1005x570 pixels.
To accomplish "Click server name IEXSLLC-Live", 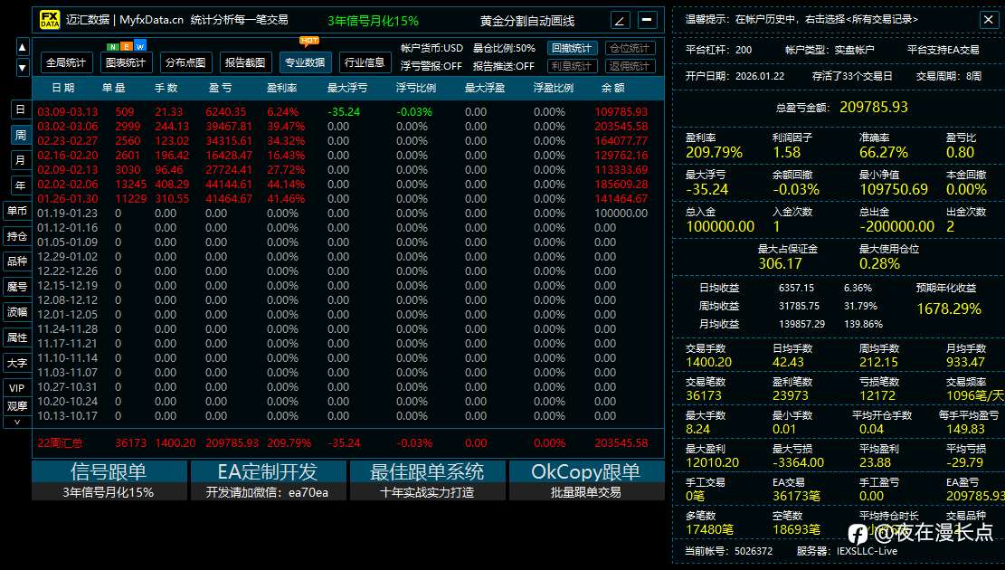I will (x=867, y=551).
